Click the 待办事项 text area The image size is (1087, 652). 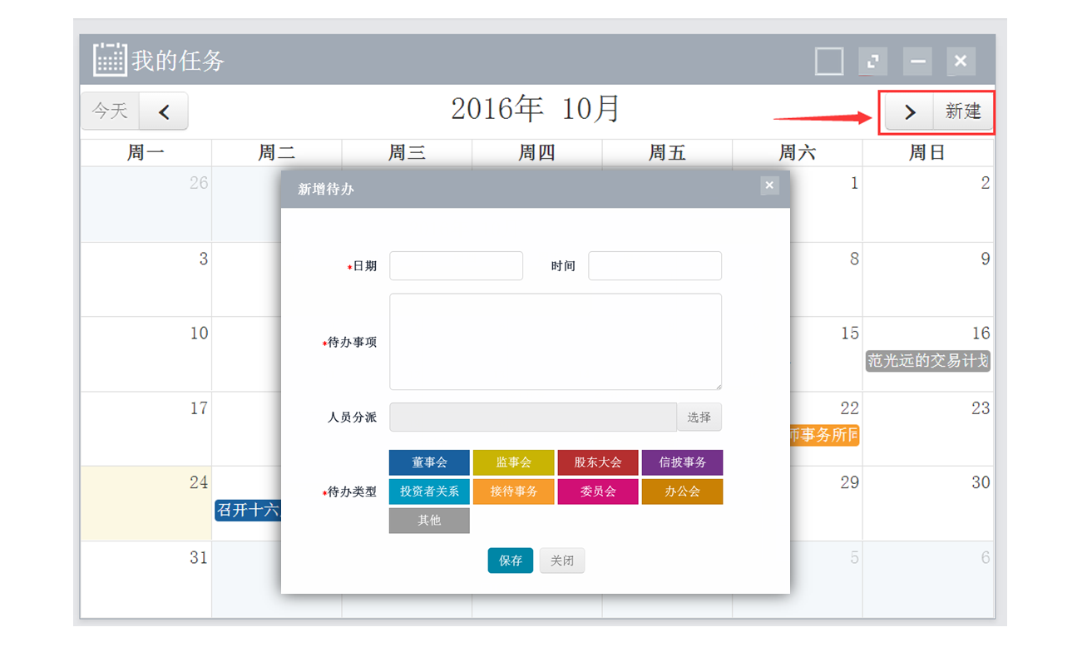click(x=556, y=342)
